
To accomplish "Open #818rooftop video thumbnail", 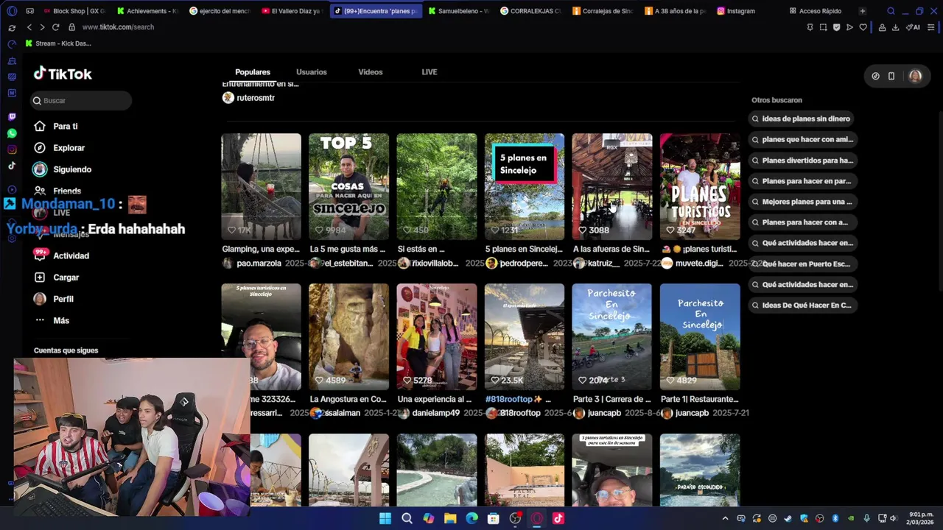I will point(525,336).
